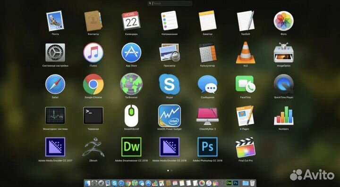The image size is (340, 187).
Task: Launch Pages from the Launchpad grid
Action: click(x=246, y=116)
